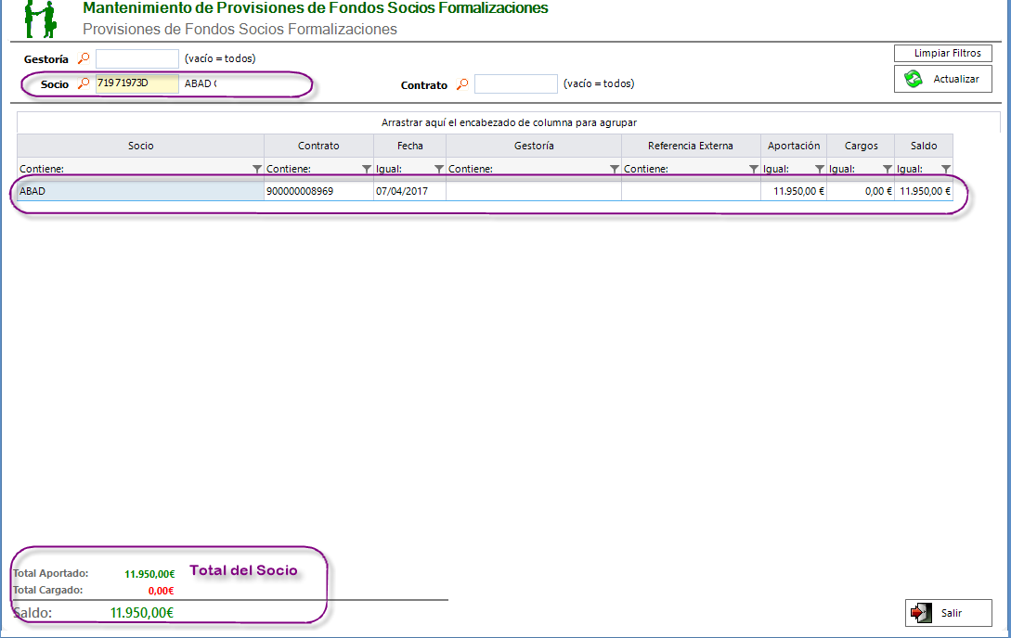The width and height of the screenshot is (1011, 638).
Task: Sort by the Fecha column header
Action: click(410, 146)
